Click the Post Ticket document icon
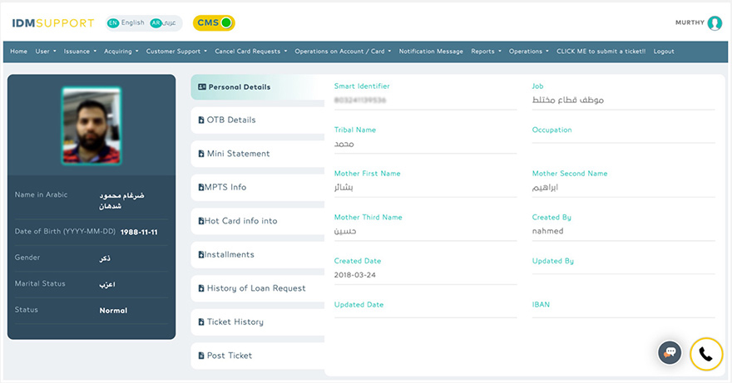 coord(201,356)
